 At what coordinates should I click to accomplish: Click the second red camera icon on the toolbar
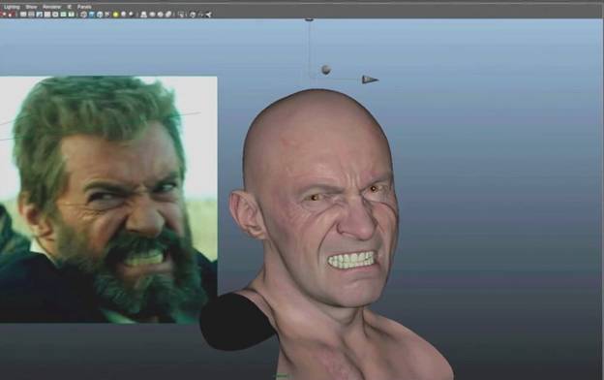(11, 15)
